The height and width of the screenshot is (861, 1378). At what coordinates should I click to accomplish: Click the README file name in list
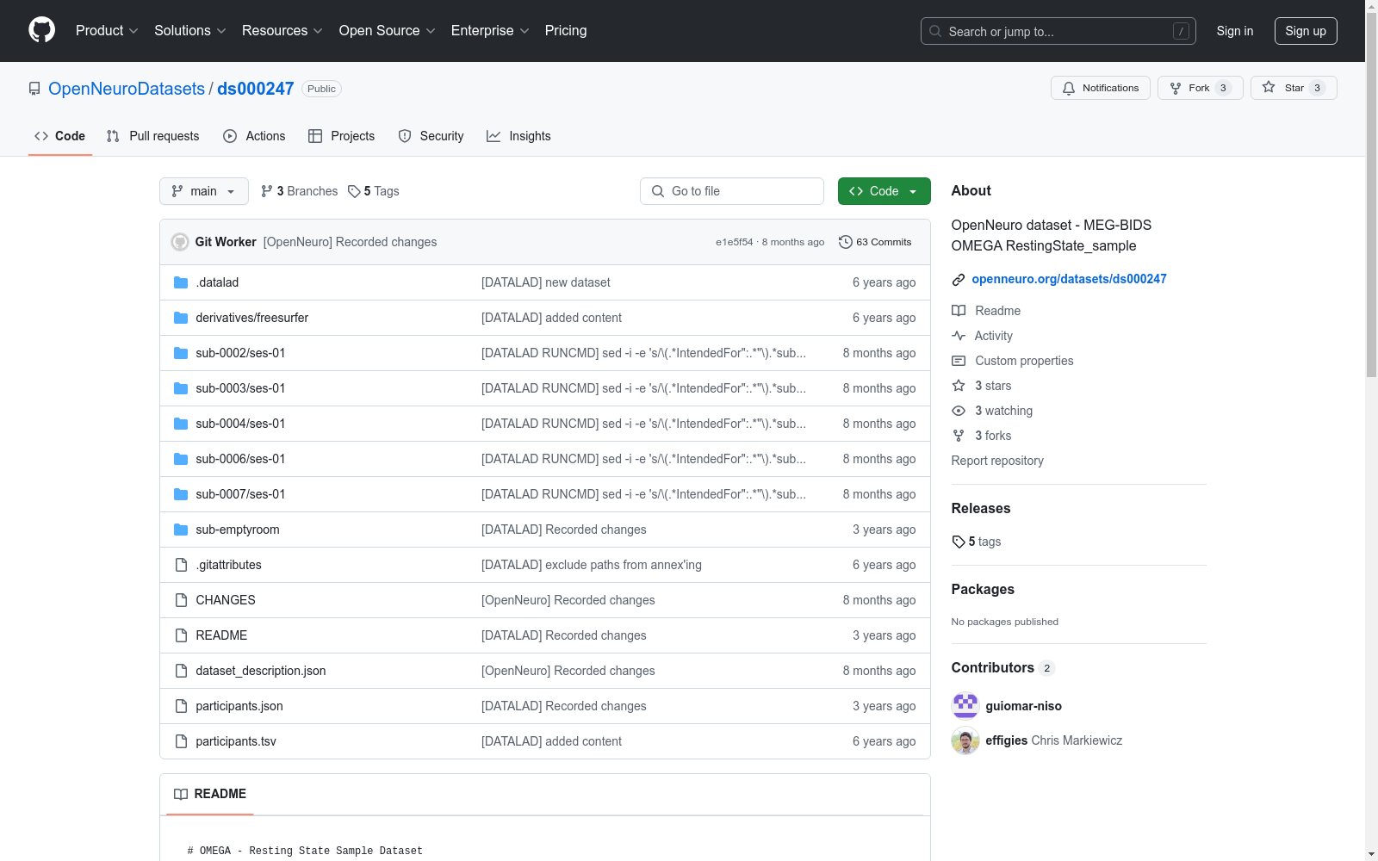(x=221, y=635)
